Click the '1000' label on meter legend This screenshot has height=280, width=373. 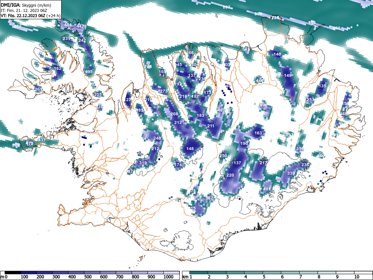click(169, 277)
